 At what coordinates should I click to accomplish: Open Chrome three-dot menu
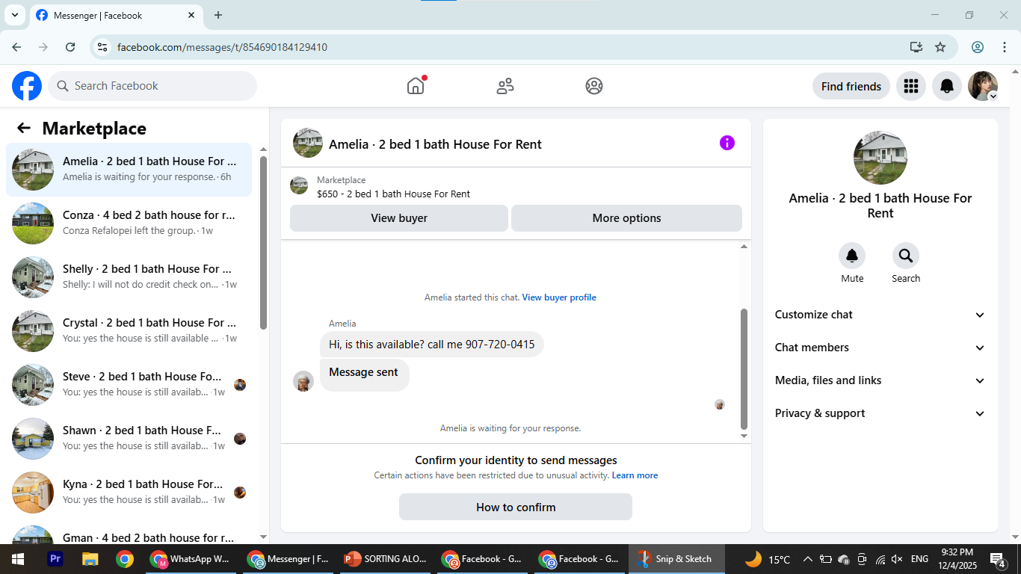tap(1003, 47)
